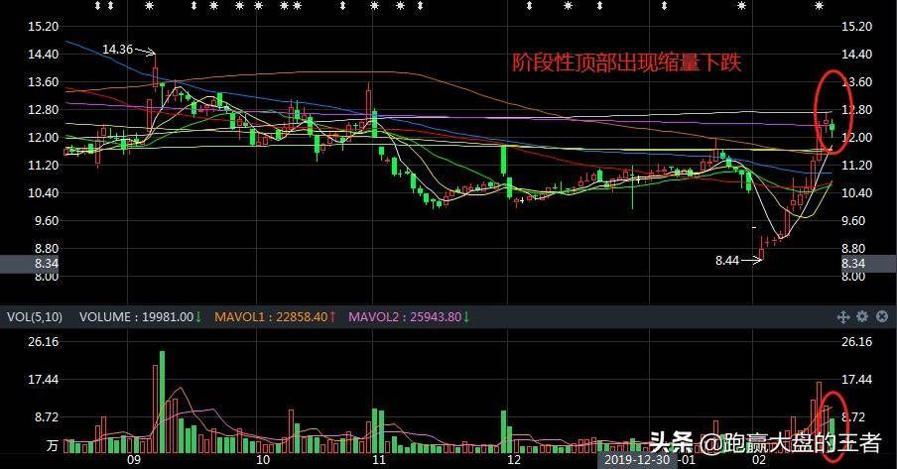This screenshot has height=469, width=897.
Task: Click the 15.20 label on left price axis
Action: pos(44,27)
